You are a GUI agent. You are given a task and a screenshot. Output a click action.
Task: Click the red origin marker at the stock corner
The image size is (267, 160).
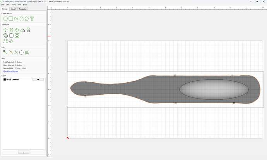[68, 138]
